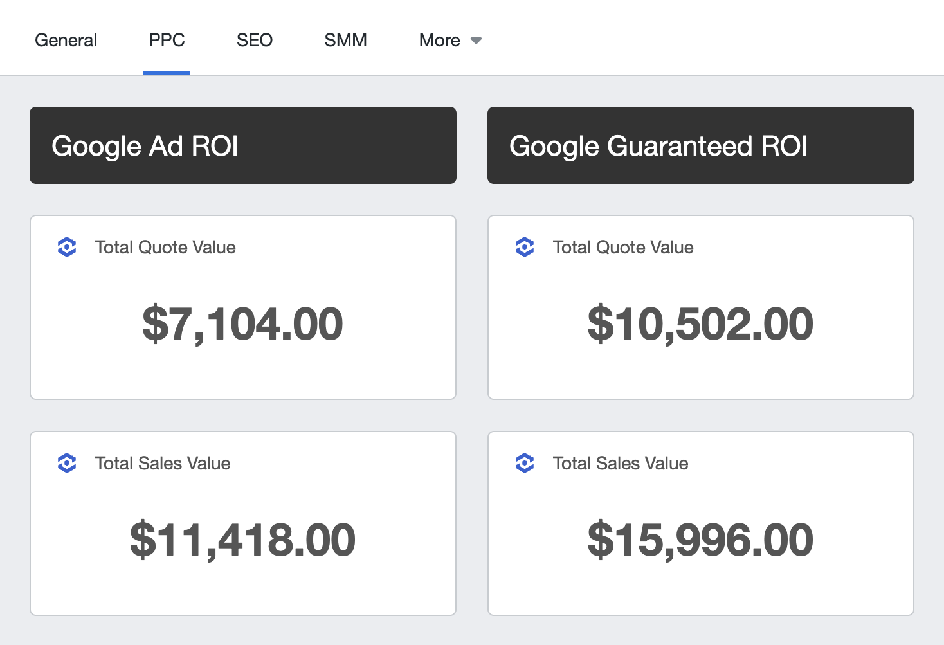Open the General tab
944x645 pixels.
tap(66, 40)
